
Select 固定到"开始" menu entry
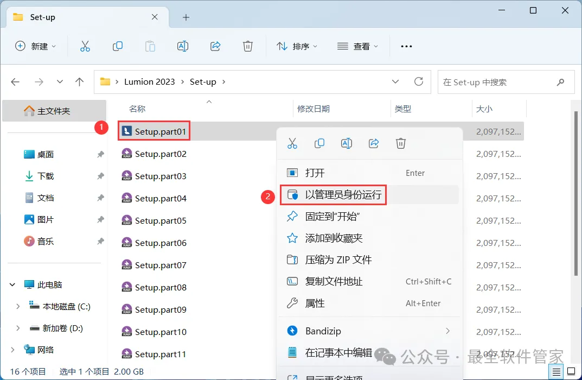click(369, 216)
